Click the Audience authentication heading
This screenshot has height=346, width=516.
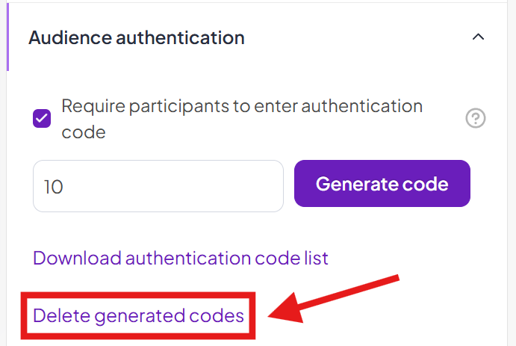137,37
